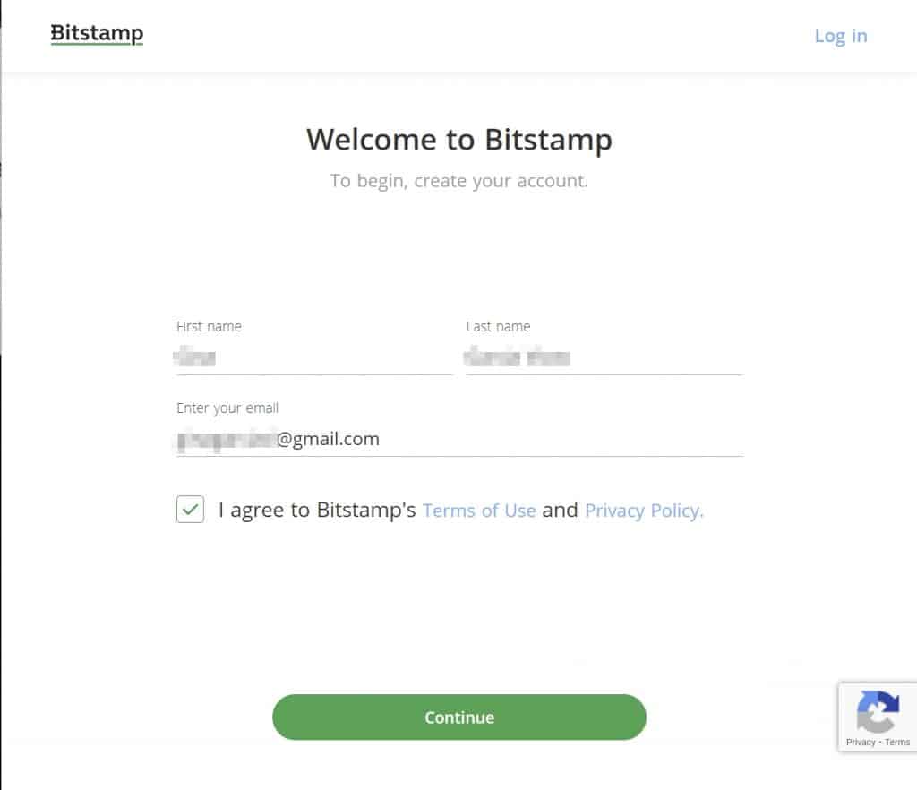Screen dimensions: 917x790
Task: Switch to Log in instead of signing up
Action: click(x=840, y=36)
